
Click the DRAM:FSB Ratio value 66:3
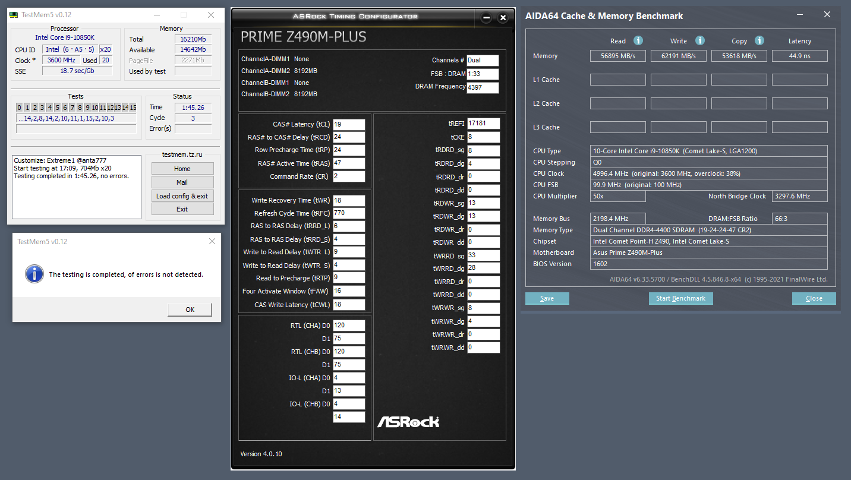(800, 219)
